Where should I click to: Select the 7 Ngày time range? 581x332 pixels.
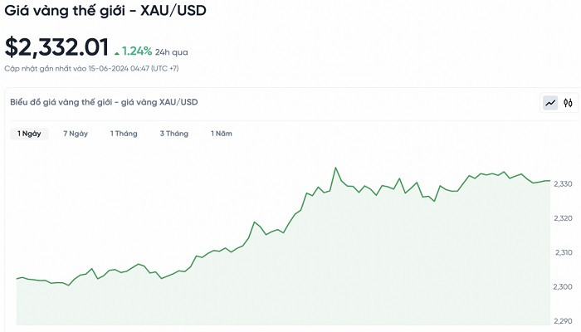tap(76, 134)
